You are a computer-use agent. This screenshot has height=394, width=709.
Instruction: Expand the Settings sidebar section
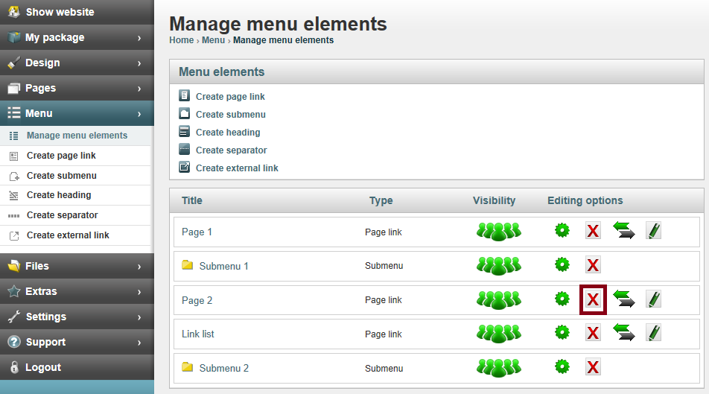[77, 317]
